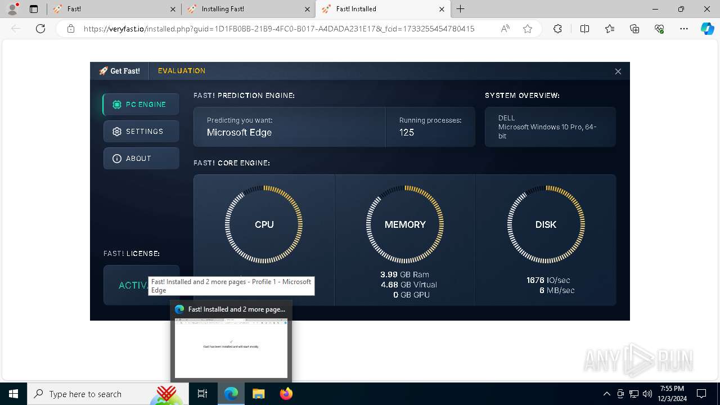View site information lock icon
The image size is (720, 405).
(x=71, y=29)
